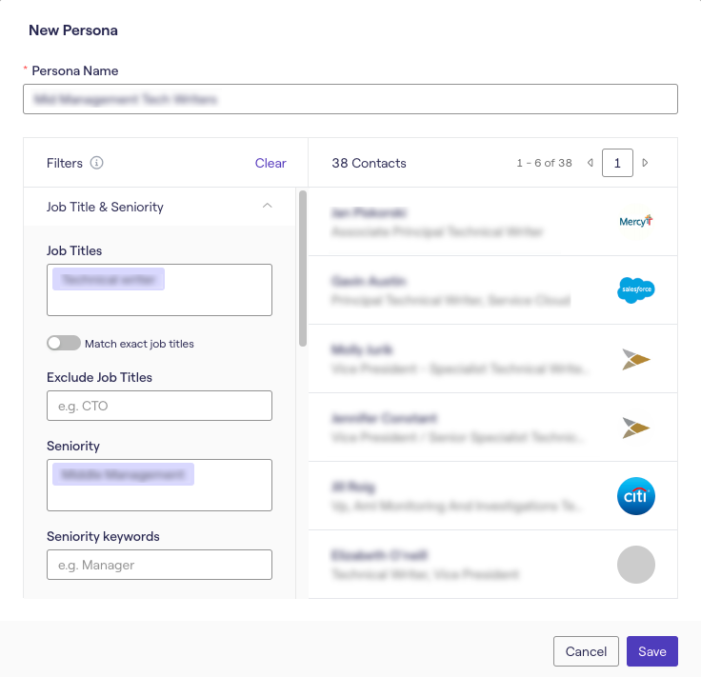Image resolution: width=701 pixels, height=677 pixels.
Task: Click the Persona Name text field
Action: click(350, 99)
